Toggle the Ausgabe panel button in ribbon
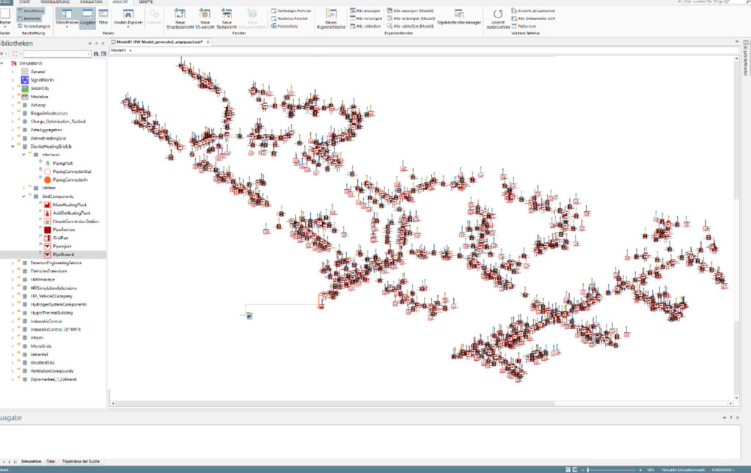751x473 pixels. pos(87,18)
